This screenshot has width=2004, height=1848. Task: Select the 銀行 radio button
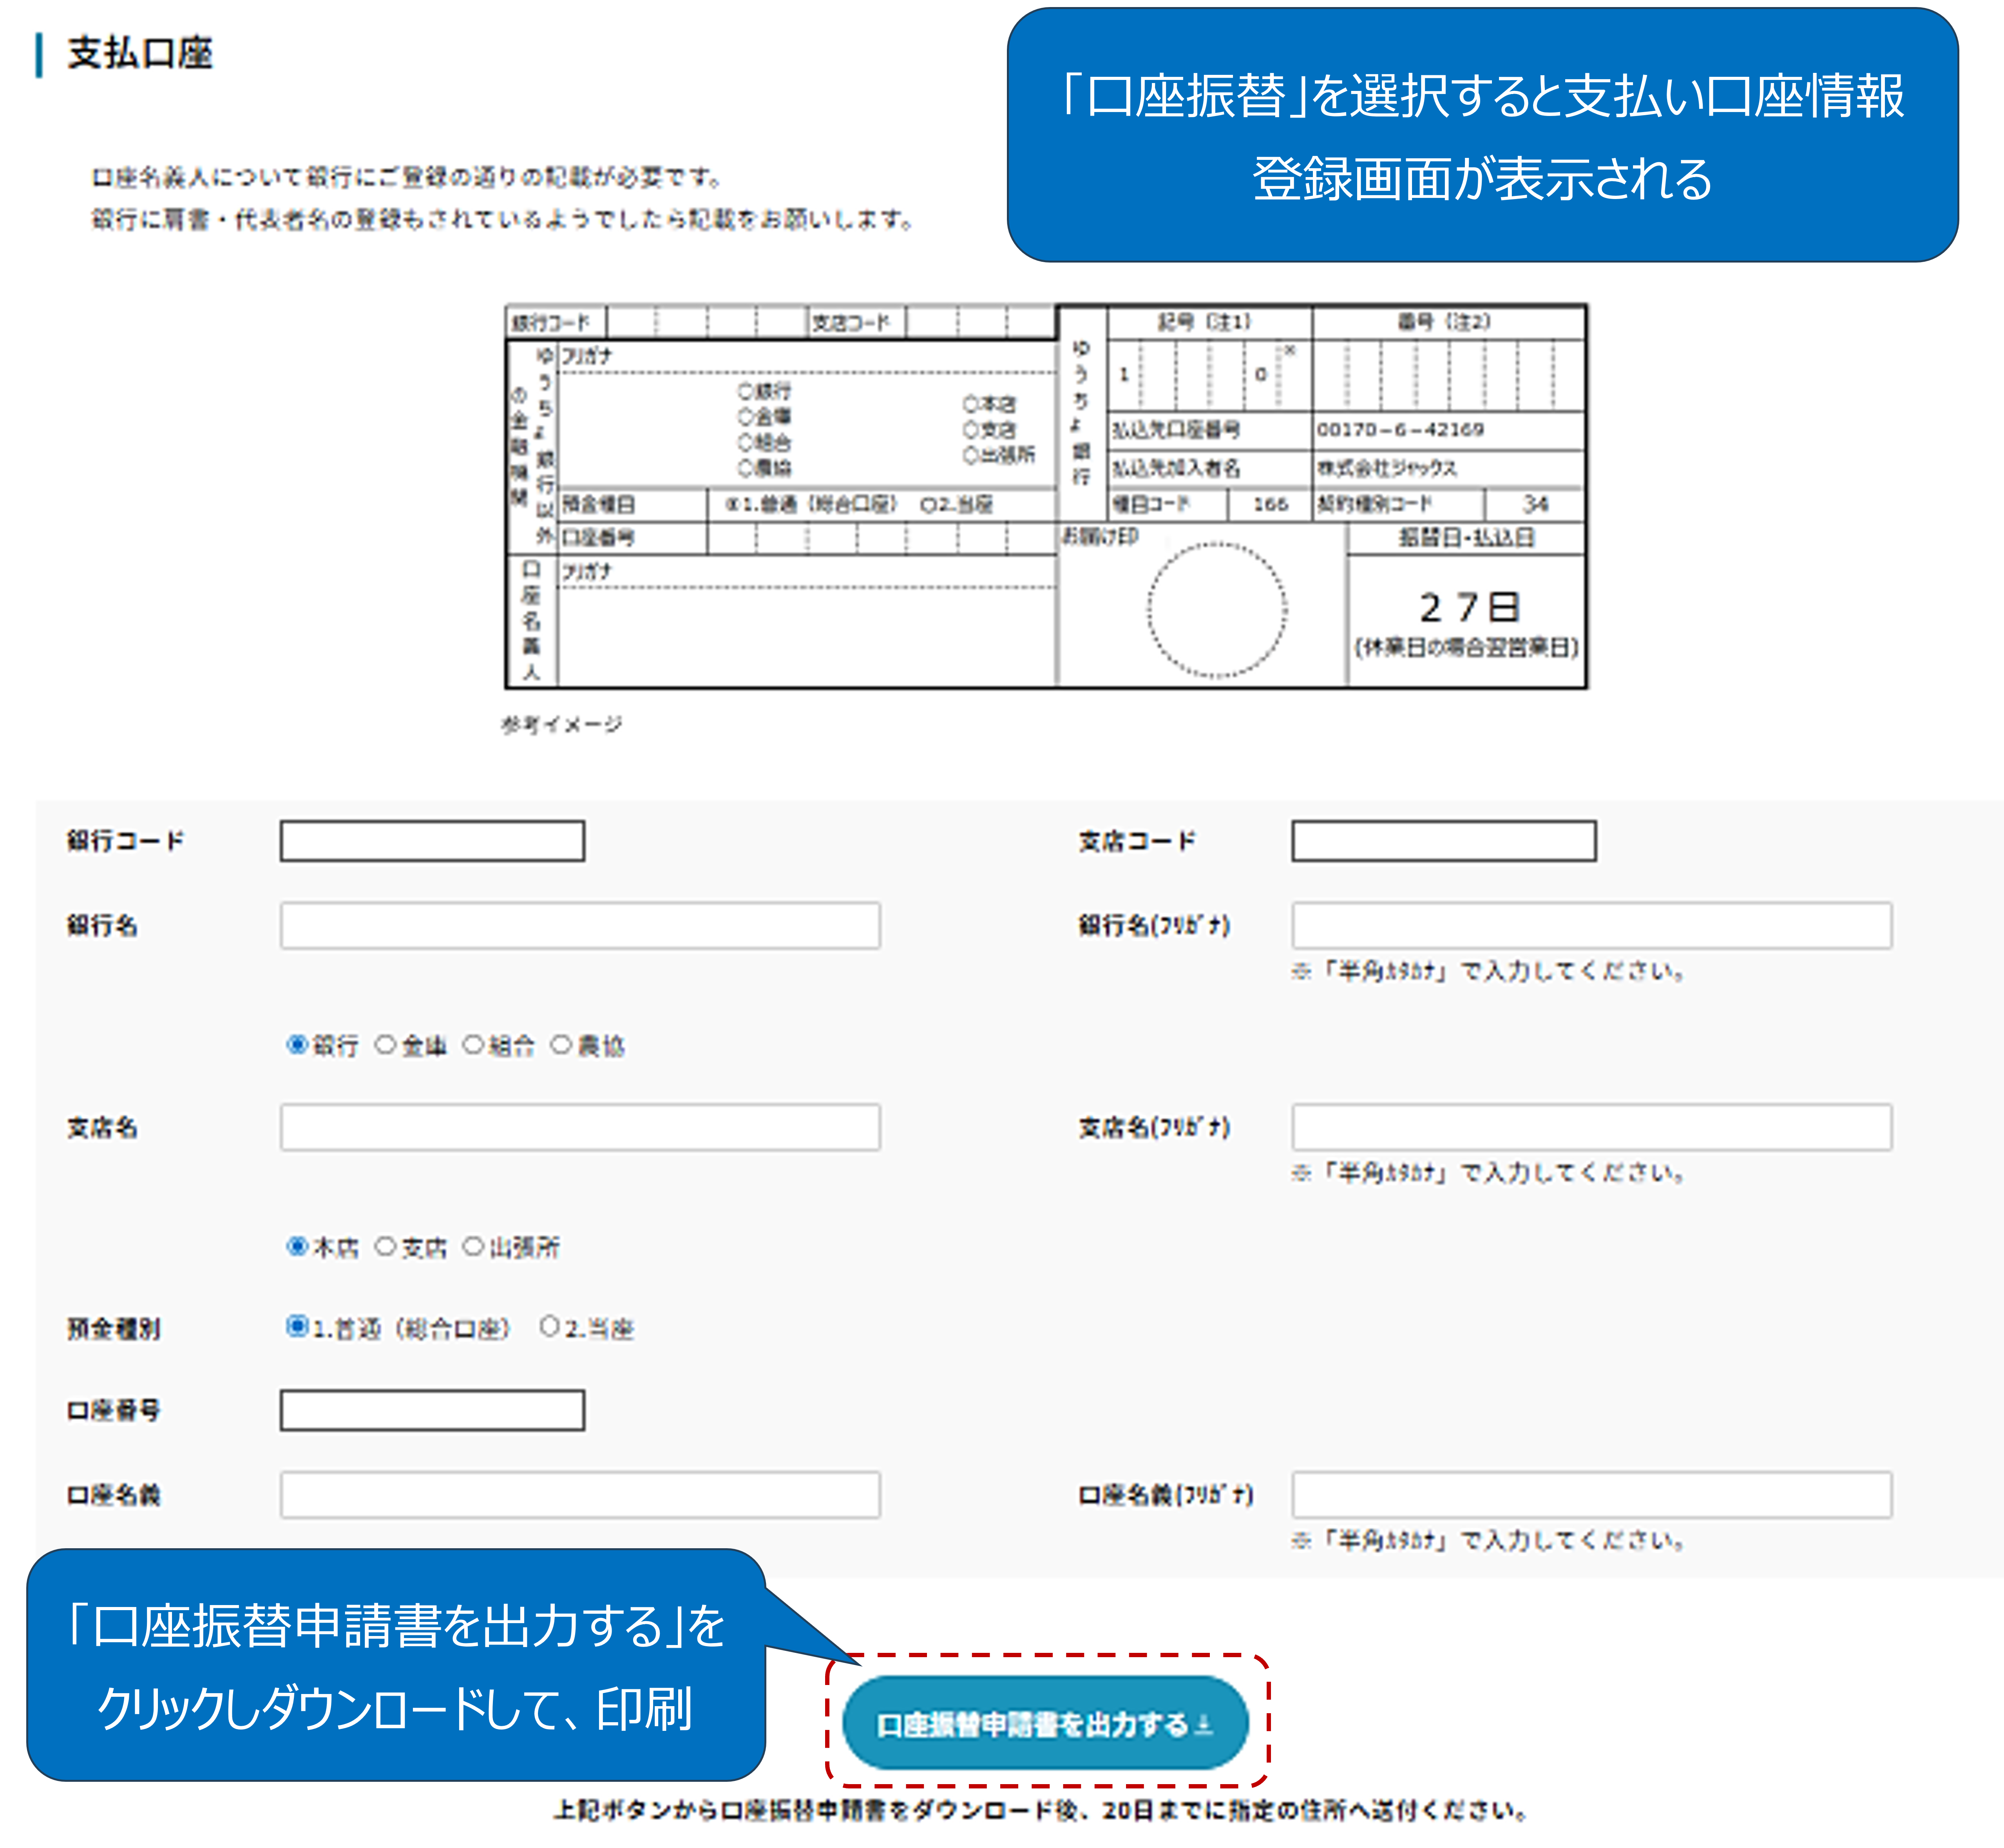(297, 1045)
